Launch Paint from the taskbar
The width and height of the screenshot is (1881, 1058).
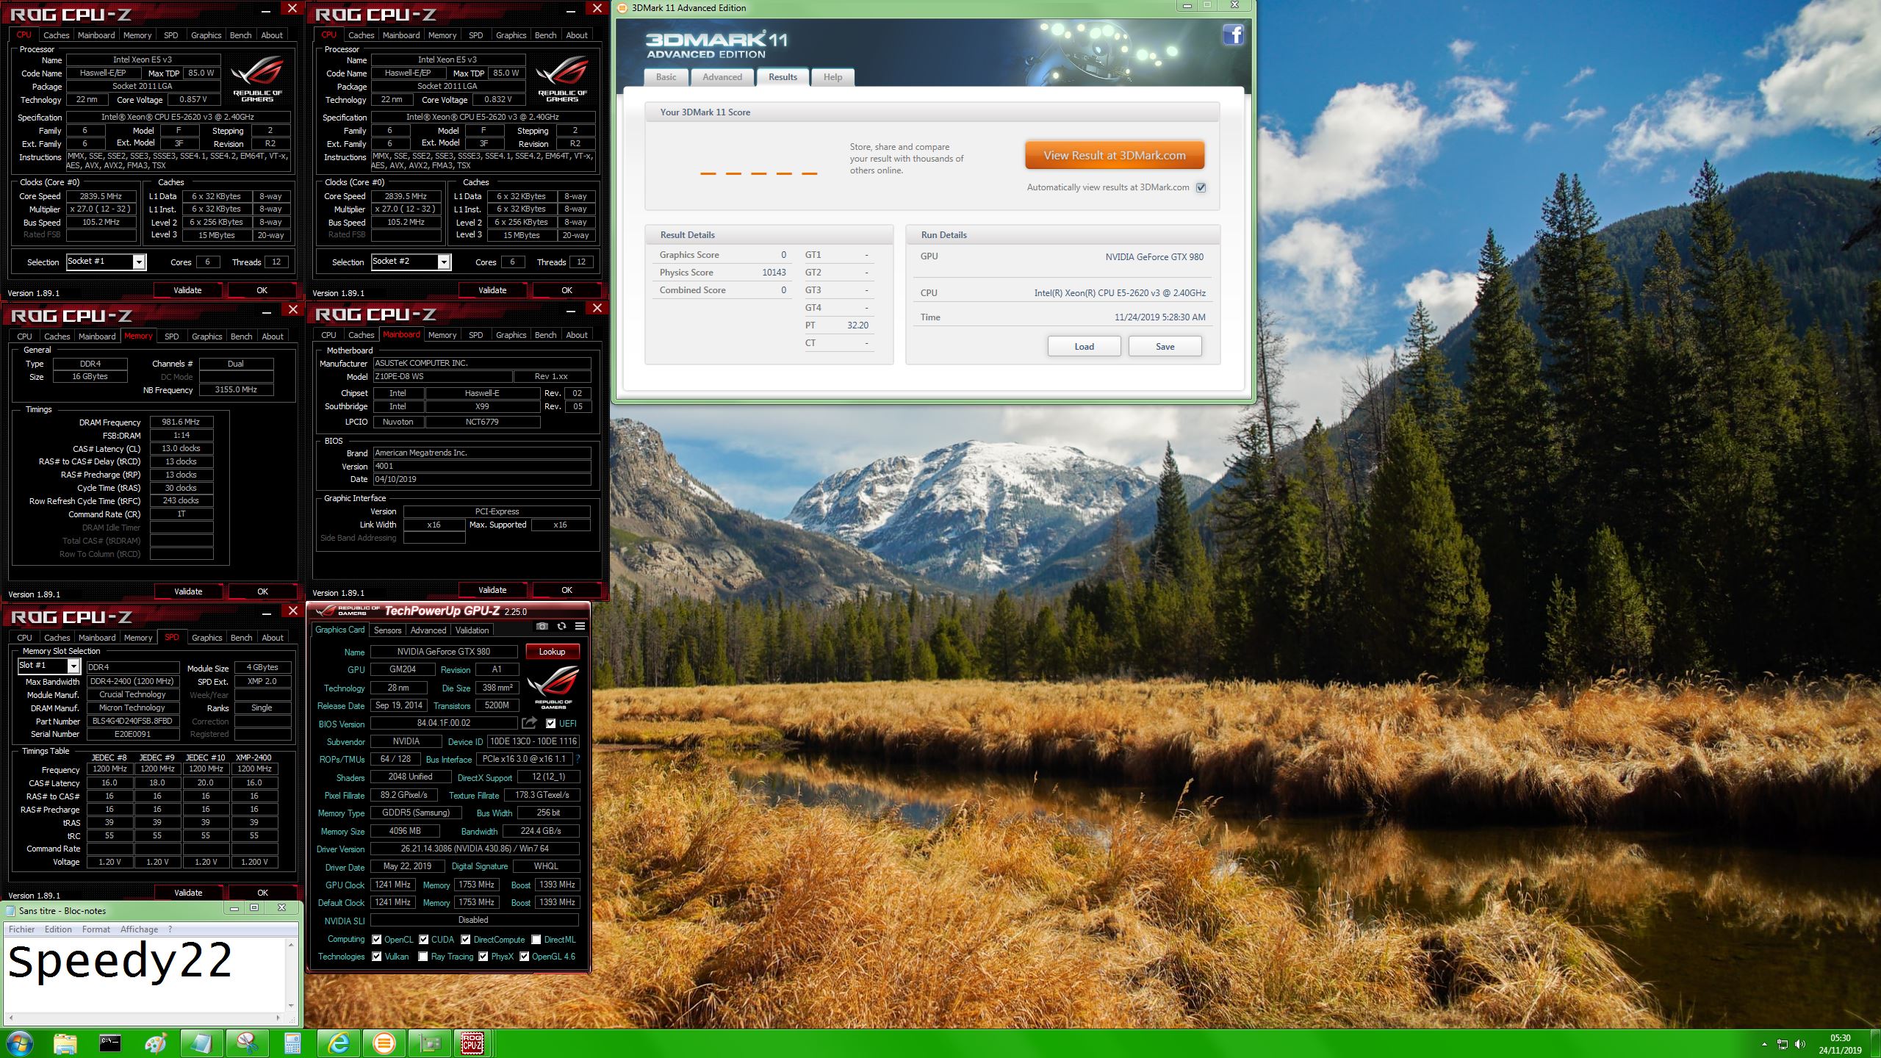[156, 1043]
